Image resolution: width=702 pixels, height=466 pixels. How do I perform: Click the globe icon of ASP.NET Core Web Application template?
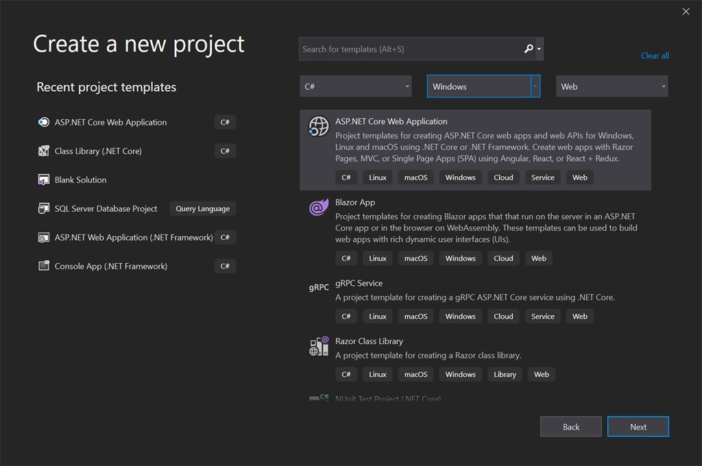[319, 126]
